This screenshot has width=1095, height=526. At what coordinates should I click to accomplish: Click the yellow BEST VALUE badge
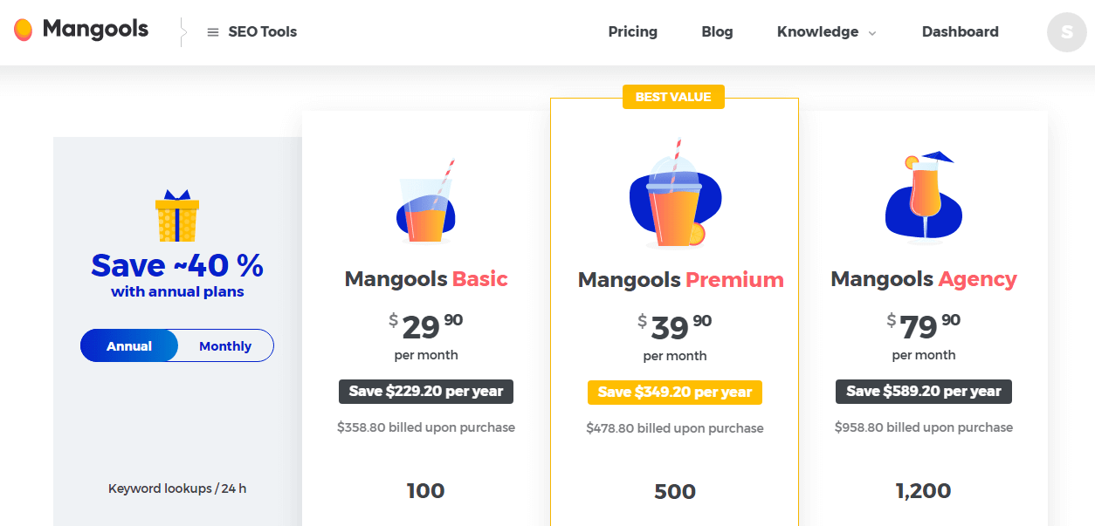(673, 97)
